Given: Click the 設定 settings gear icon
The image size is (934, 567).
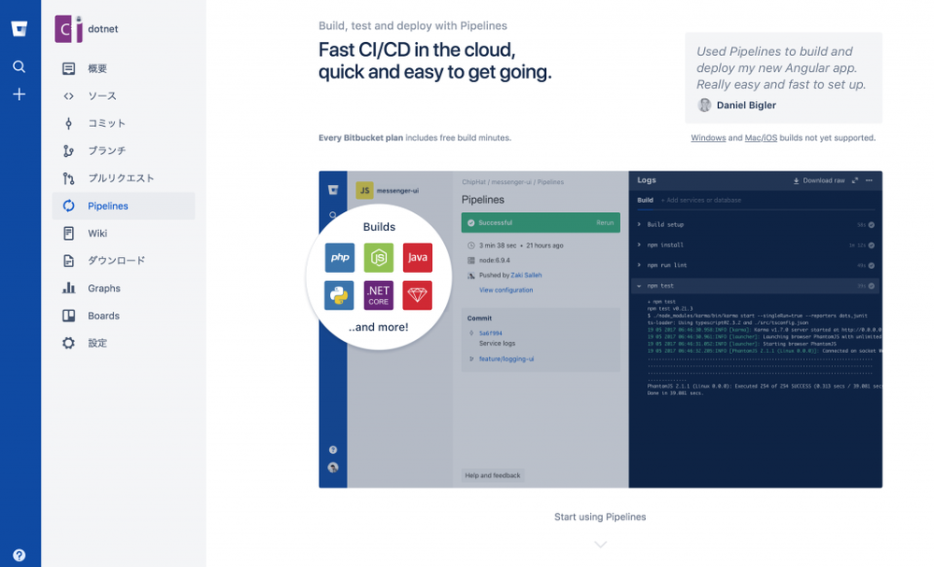Looking at the screenshot, I should [68, 343].
